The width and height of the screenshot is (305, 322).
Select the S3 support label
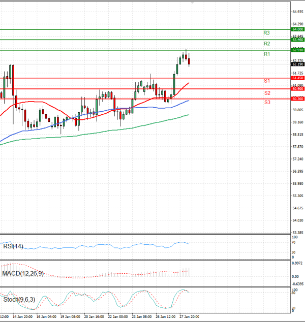click(267, 103)
